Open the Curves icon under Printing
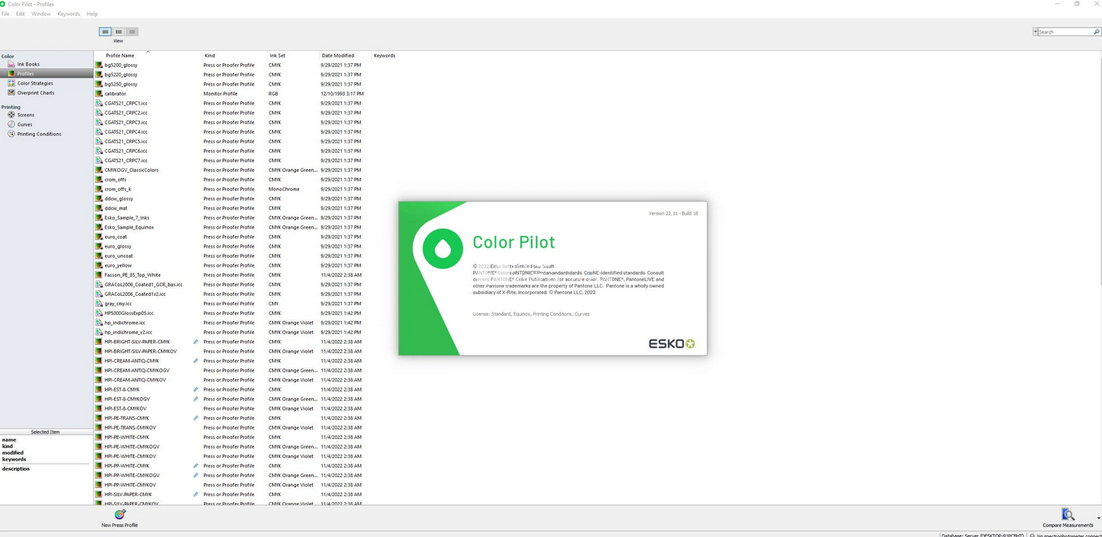Image resolution: width=1102 pixels, height=537 pixels. (11, 124)
